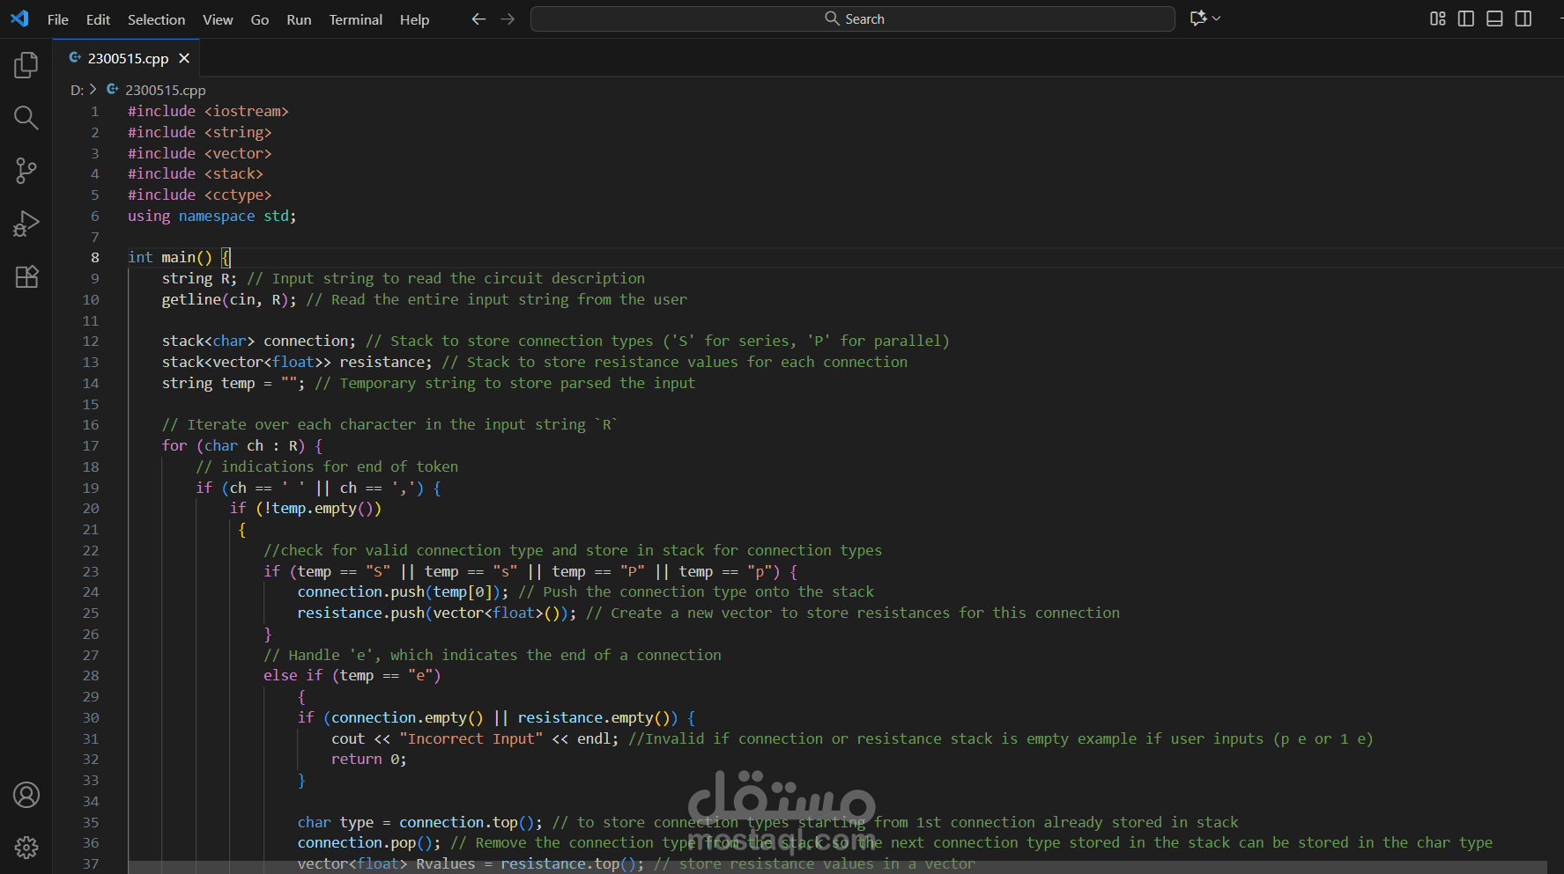Open the Source Control view
Screen dimensions: 1564x874
click(26, 171)
